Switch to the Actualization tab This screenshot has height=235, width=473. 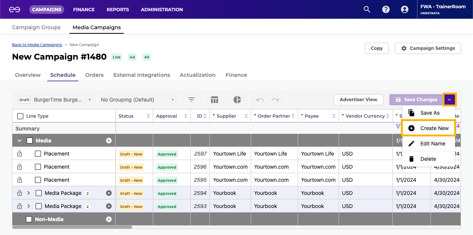197,75
